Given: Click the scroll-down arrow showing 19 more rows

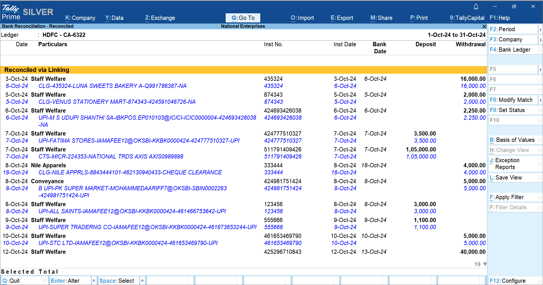Looking at the screenshot, I should pyautogui.click(x=485, y=264).
